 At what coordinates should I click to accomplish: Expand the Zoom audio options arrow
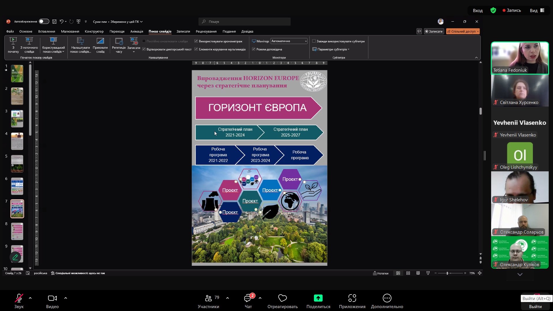coord(30,298)
